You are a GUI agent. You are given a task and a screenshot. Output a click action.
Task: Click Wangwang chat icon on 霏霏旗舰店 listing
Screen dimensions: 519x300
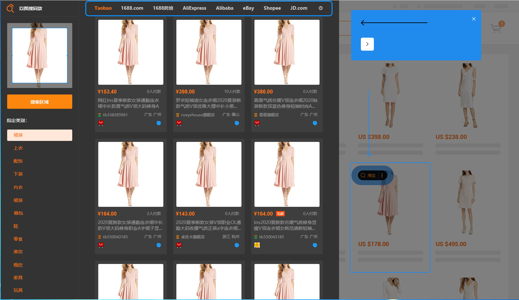(x=315, y=123)
